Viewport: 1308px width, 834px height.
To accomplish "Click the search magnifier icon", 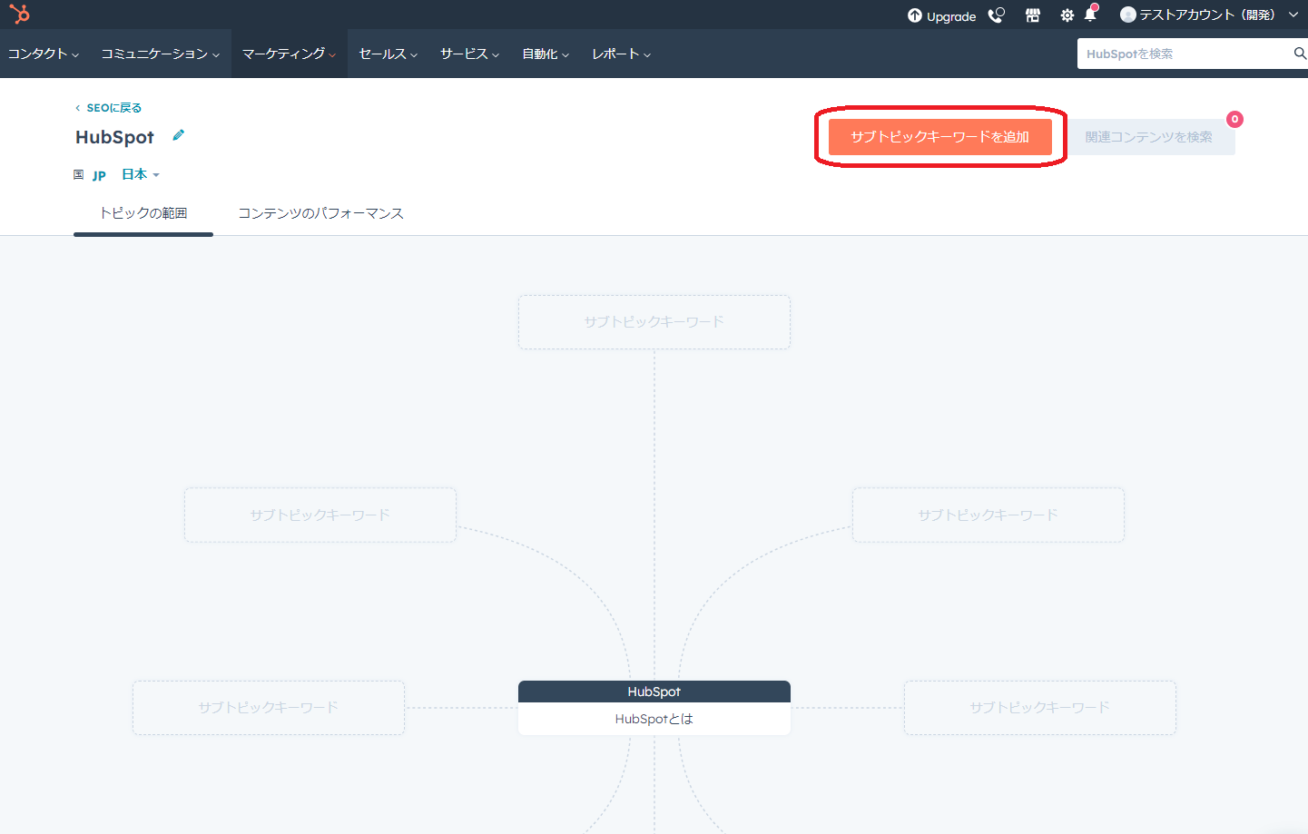I will tap(1300, 54).
